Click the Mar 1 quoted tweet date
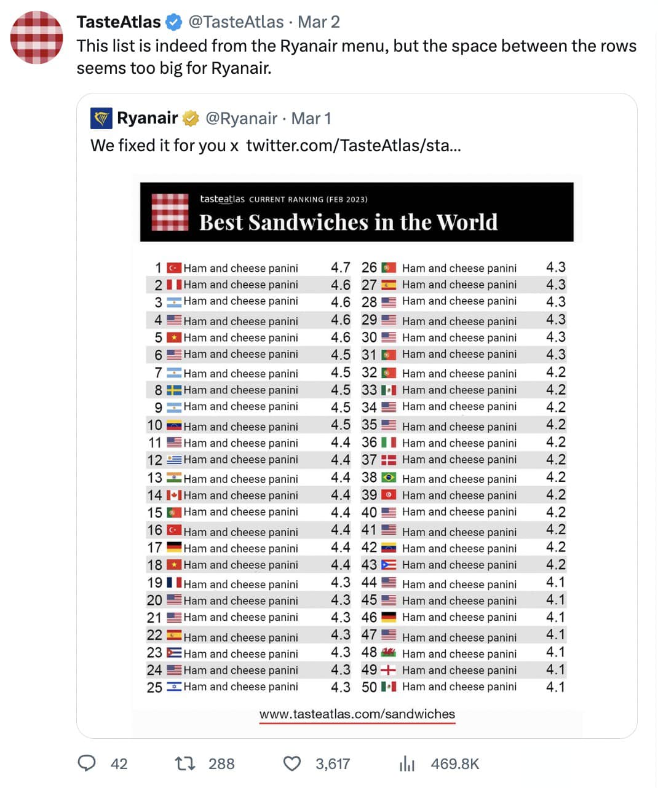 [x=311, y=118]
